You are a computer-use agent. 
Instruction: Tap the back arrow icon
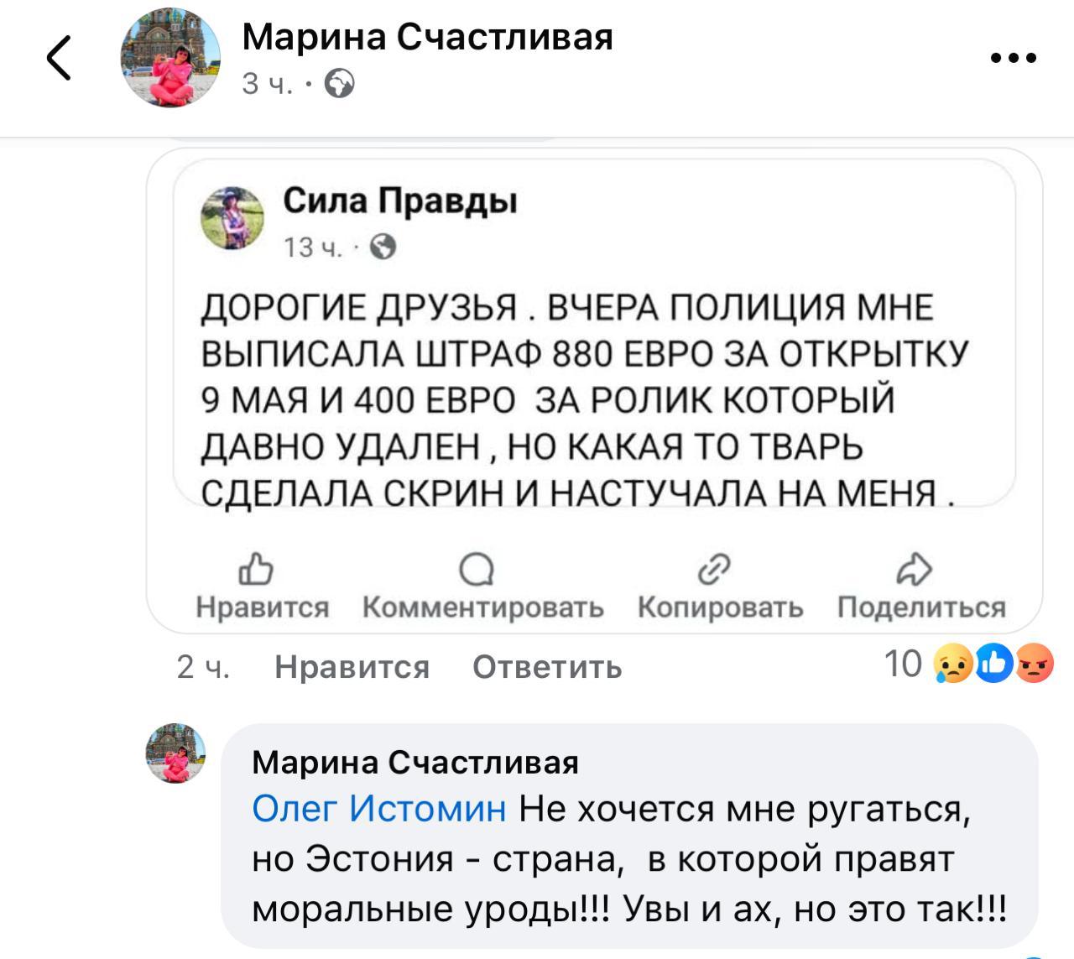point(59,59)
